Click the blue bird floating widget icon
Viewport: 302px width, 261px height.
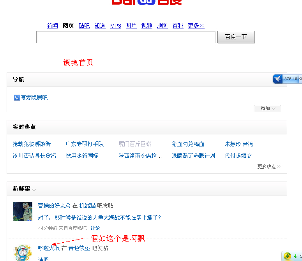point(278,79)
